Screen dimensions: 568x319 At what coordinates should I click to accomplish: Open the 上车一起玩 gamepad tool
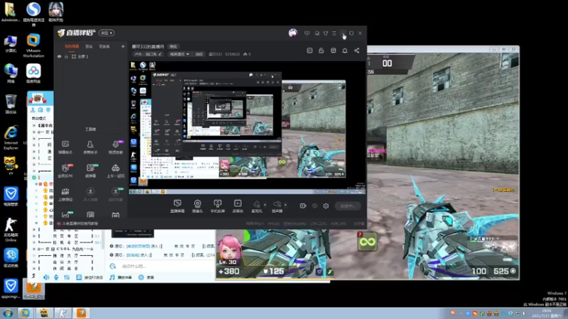[x=116, y=171]
